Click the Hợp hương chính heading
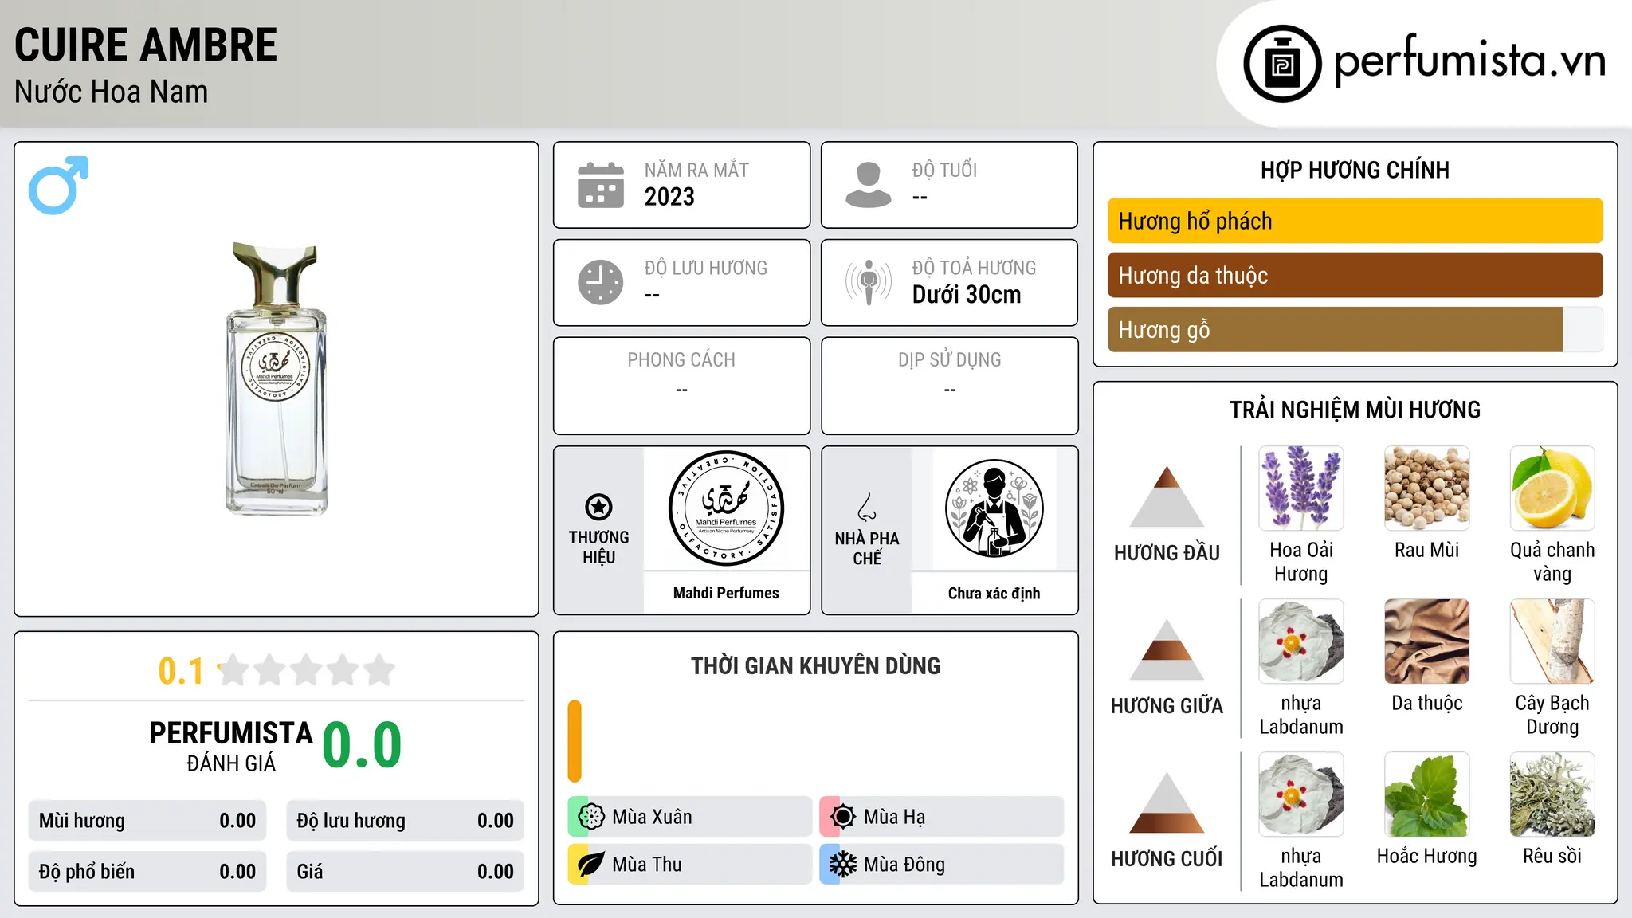Viewport: 1632px width, 918px height. (x=1355, y=170)
